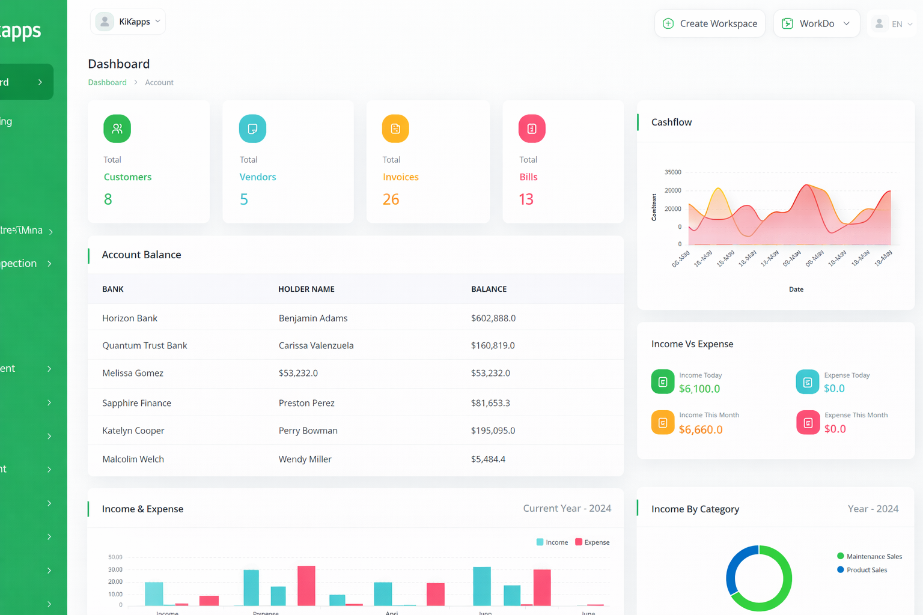Image resolution: width=923 pixels, height=615 pixels.
Task: Toggle Maintenance Sales legend in donut chart
Action: [869, 557]
